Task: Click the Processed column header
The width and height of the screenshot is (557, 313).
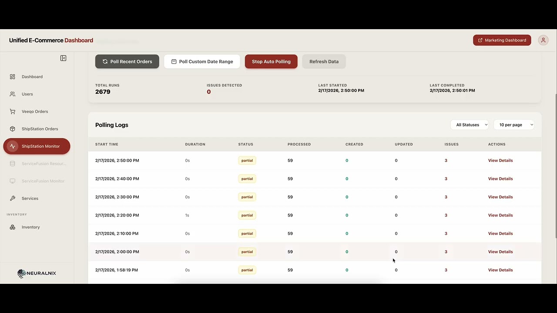Action: pyautogui.click(x=299, y=144)
